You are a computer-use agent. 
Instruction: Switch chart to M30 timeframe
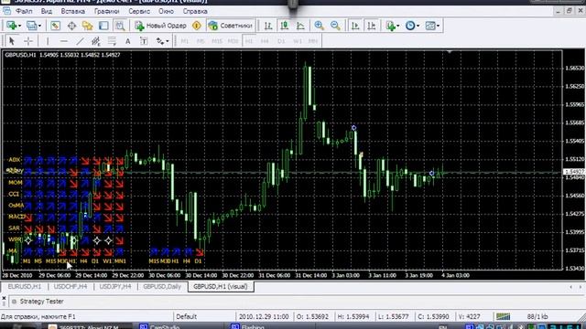pyautogui.click(x=233, y=41)
